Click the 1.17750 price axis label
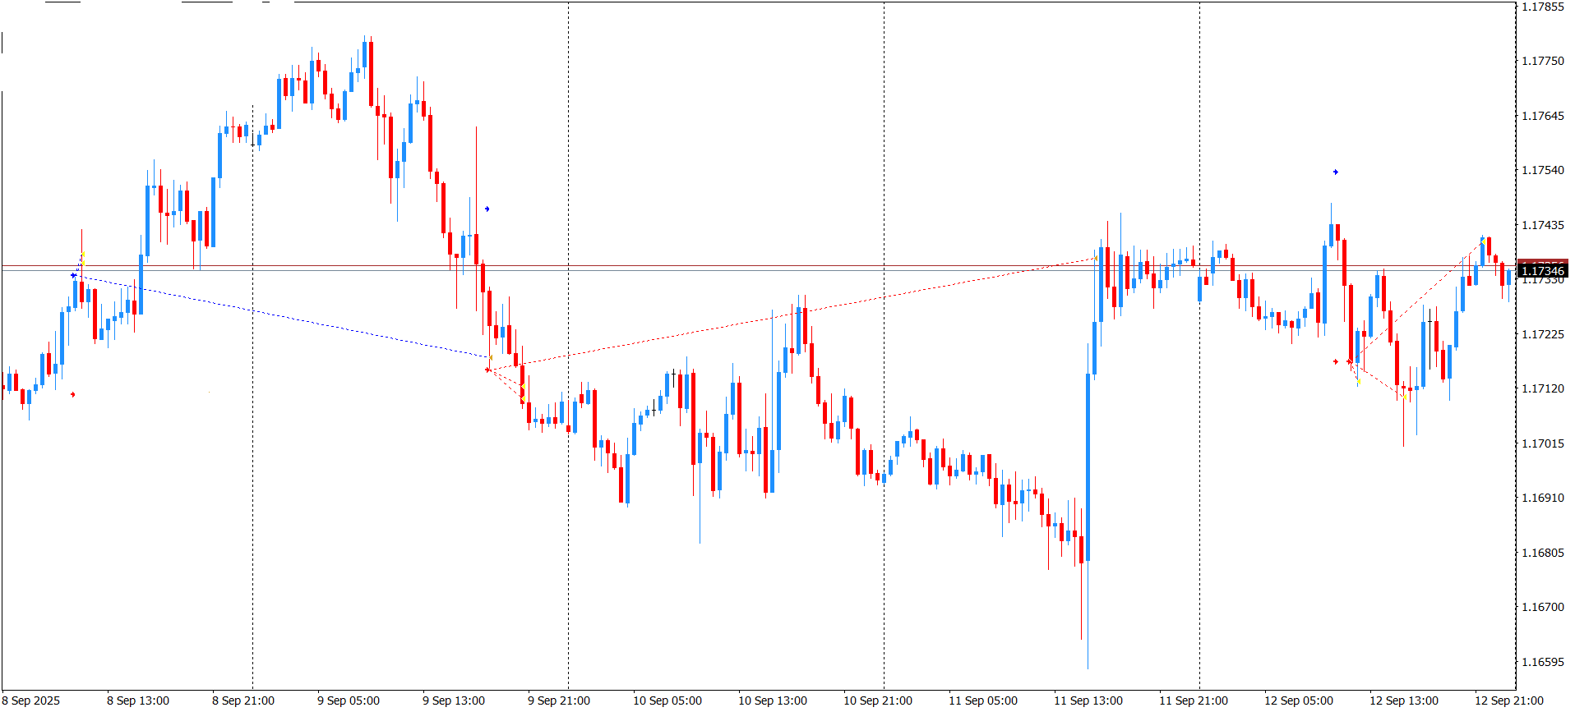Image resolution: width=1575 pixels, height=712 pixels. click(1543, 61)
